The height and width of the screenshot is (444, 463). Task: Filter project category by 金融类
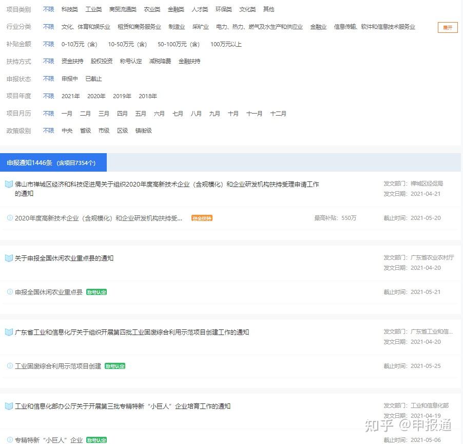click(176, 9)
